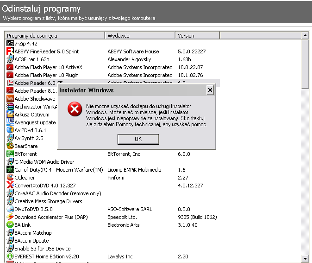The width and height of the screenshot is (312, 263).
Task: Click the AC3Filter 1.63b installer icon
Action: pos(10,59)
